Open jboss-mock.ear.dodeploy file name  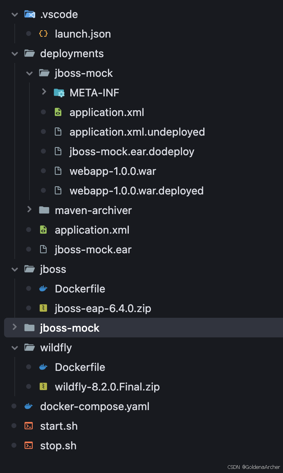coord(132,152)
